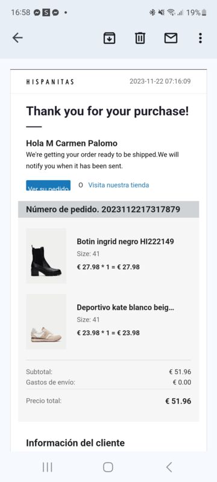Tap the HISPANITAS brand logo
This screenshot has height=482, width=217.
tap(50, 82)
